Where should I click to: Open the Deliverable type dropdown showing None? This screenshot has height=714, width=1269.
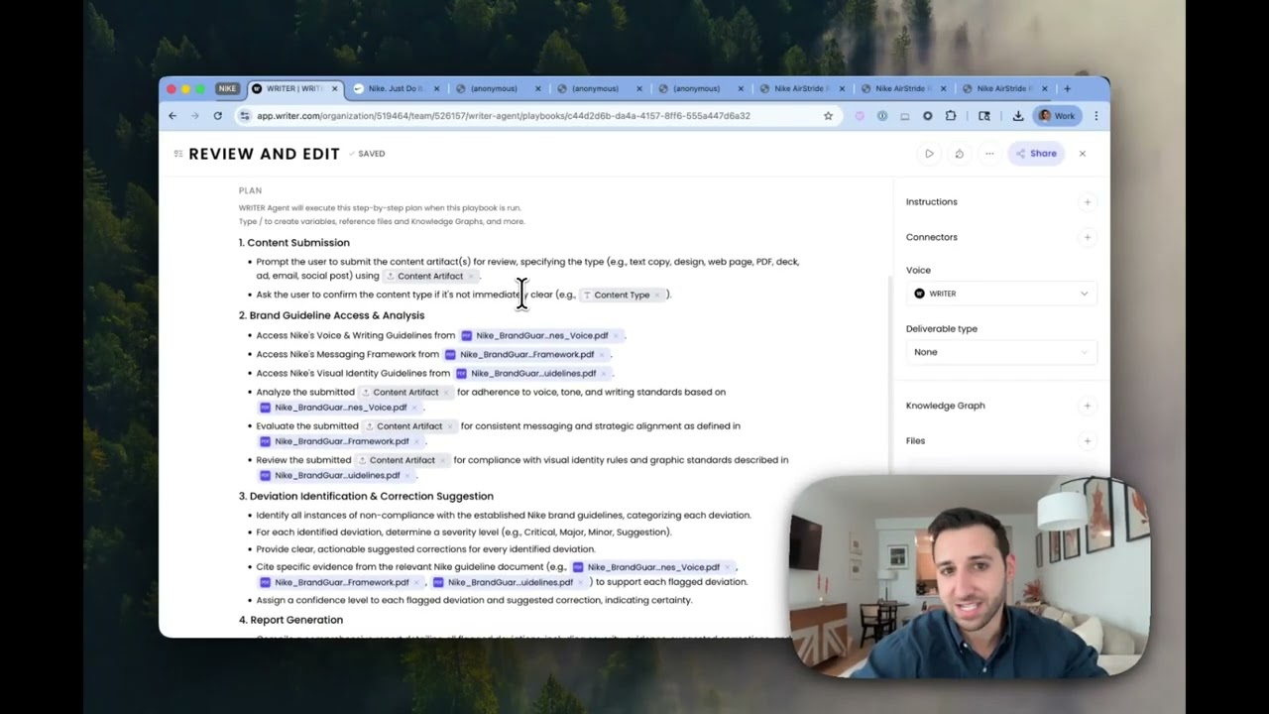pyautogui.click(x=1001, y=352)
